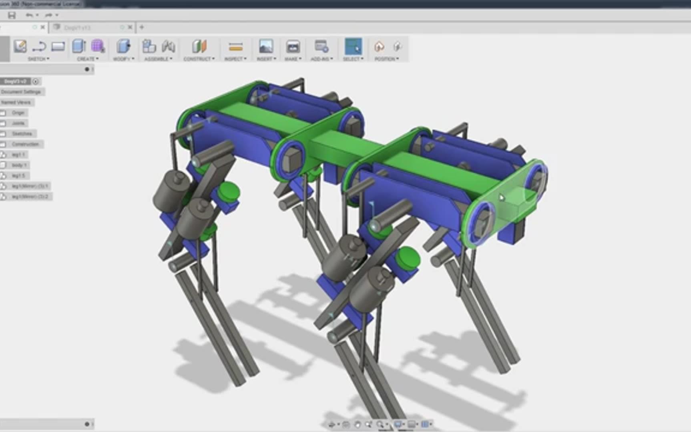Image resolution: width=691 pixels, height=432 pixels.
Task: Activate the Select tool icon
Action: (353, 46)
